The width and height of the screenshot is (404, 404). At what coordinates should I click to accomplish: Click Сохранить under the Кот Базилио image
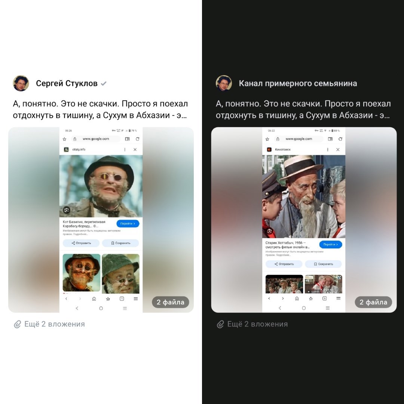(x=120, y=243)
